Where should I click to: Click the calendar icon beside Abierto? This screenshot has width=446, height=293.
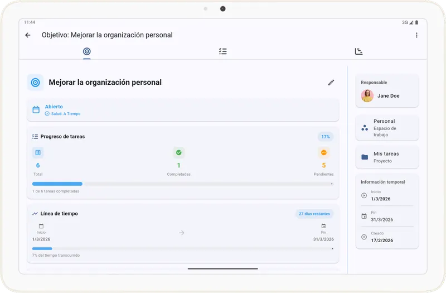click(36, 110)
